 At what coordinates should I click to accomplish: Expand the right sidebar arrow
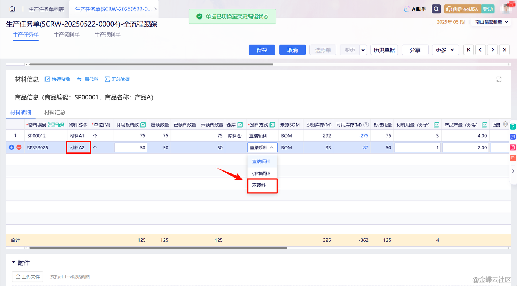coord(513,171)
